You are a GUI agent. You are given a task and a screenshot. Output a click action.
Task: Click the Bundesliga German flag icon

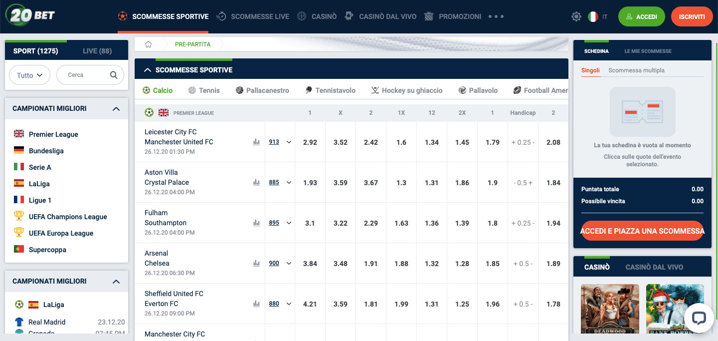click(19, 150)
